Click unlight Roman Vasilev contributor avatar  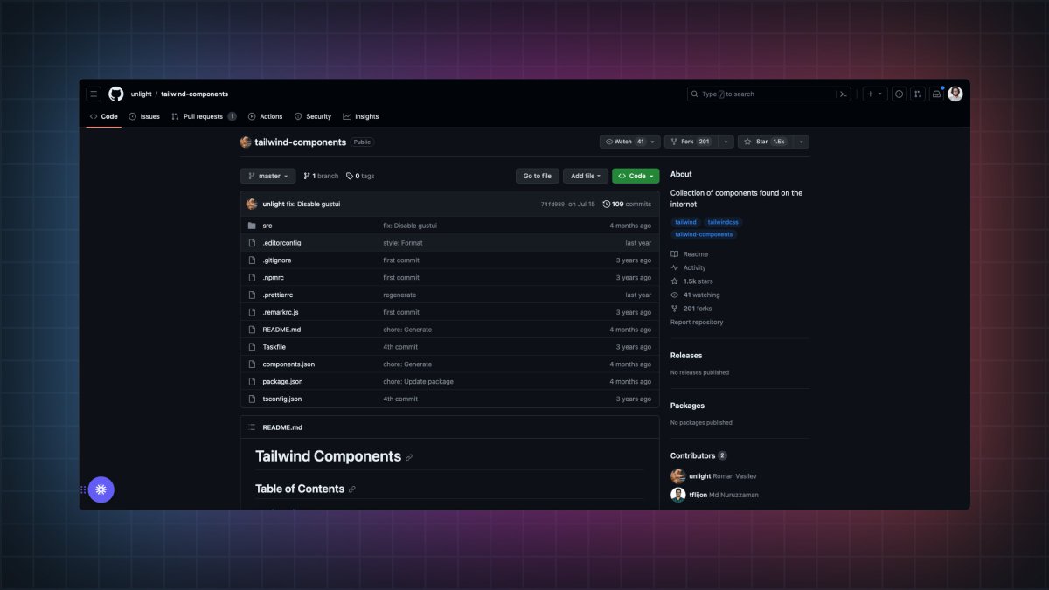pyautogui.click(x=677, y=476)
